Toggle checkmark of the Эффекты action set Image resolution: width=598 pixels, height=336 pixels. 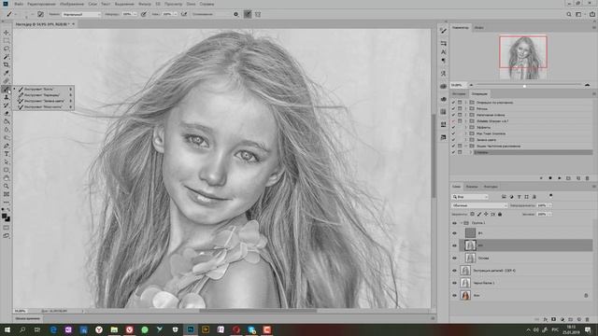(x=453, y=127)
